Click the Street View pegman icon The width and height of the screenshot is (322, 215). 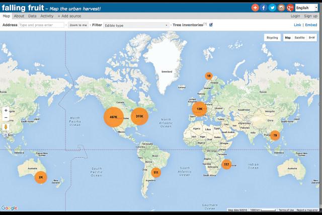(6, 127)
